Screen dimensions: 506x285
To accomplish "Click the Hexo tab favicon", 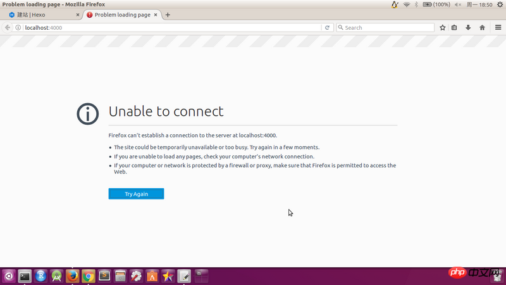I will [x=12, y=15].
